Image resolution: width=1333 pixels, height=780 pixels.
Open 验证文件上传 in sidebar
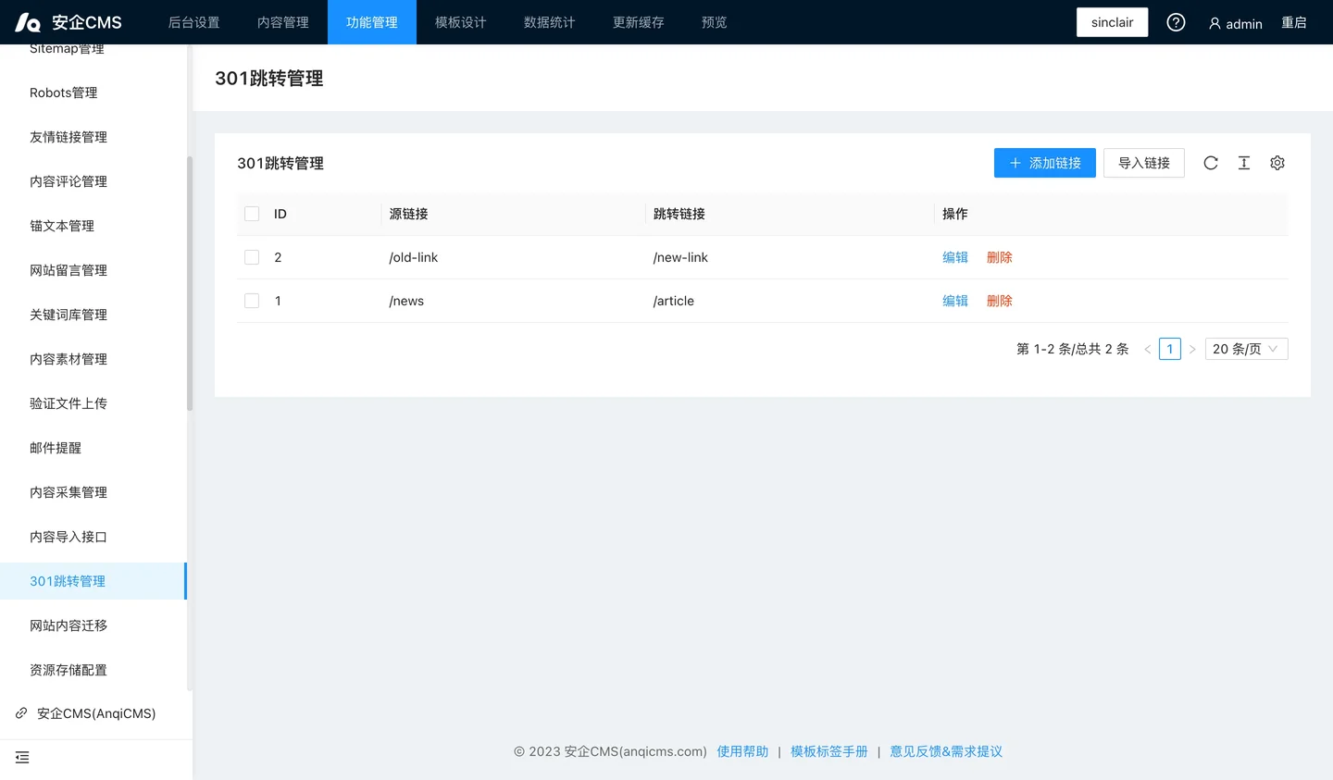93,403
